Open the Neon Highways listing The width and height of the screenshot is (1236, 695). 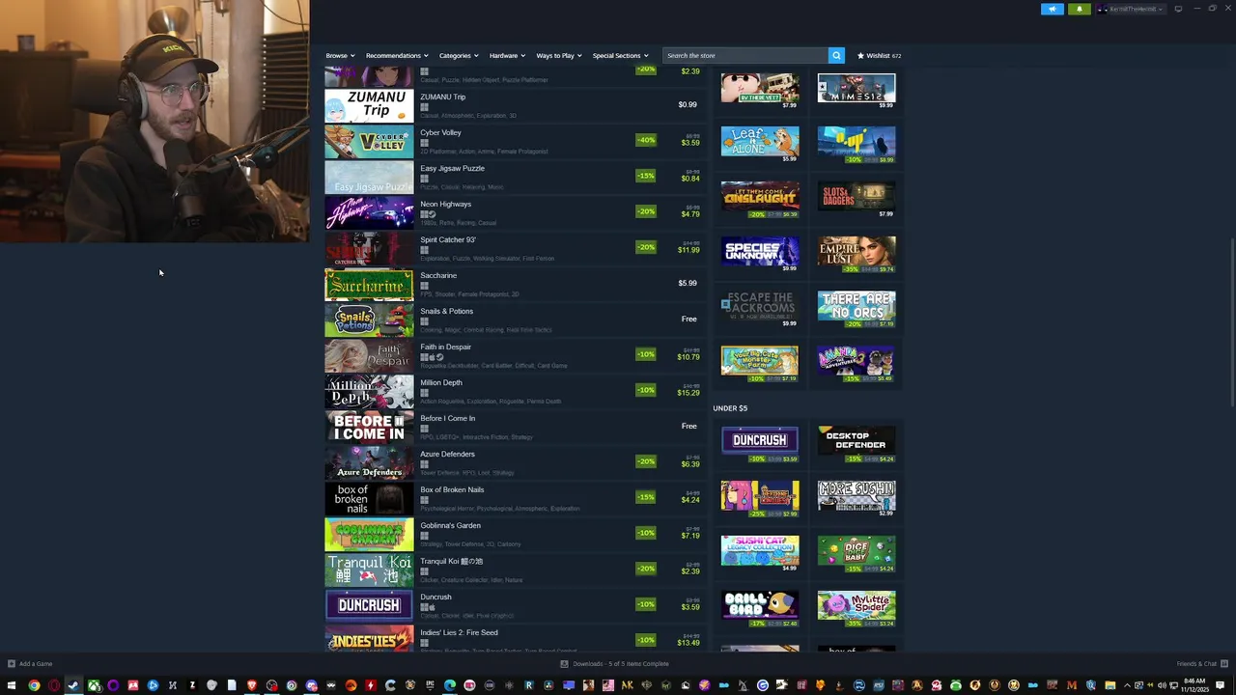[514, 211]
